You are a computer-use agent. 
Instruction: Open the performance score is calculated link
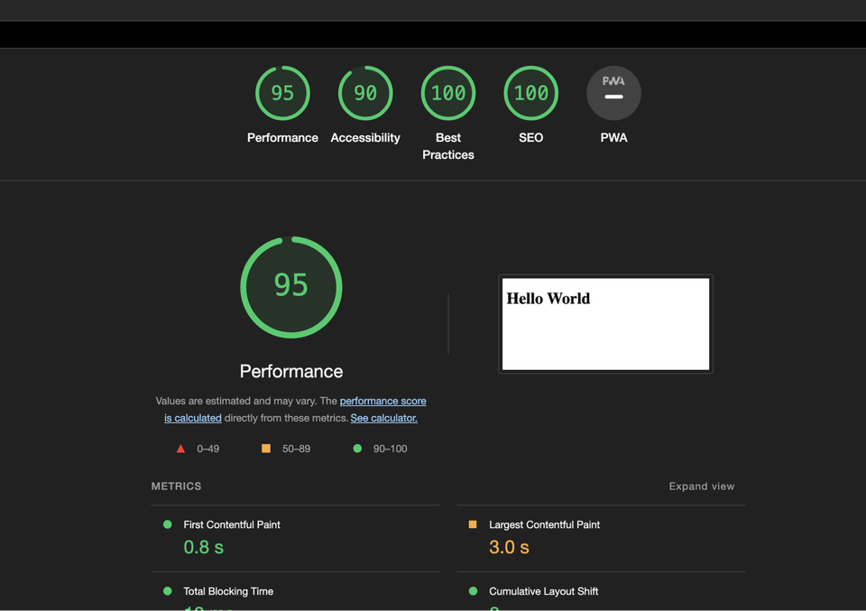pyautogui.click(x=382, y=401)
